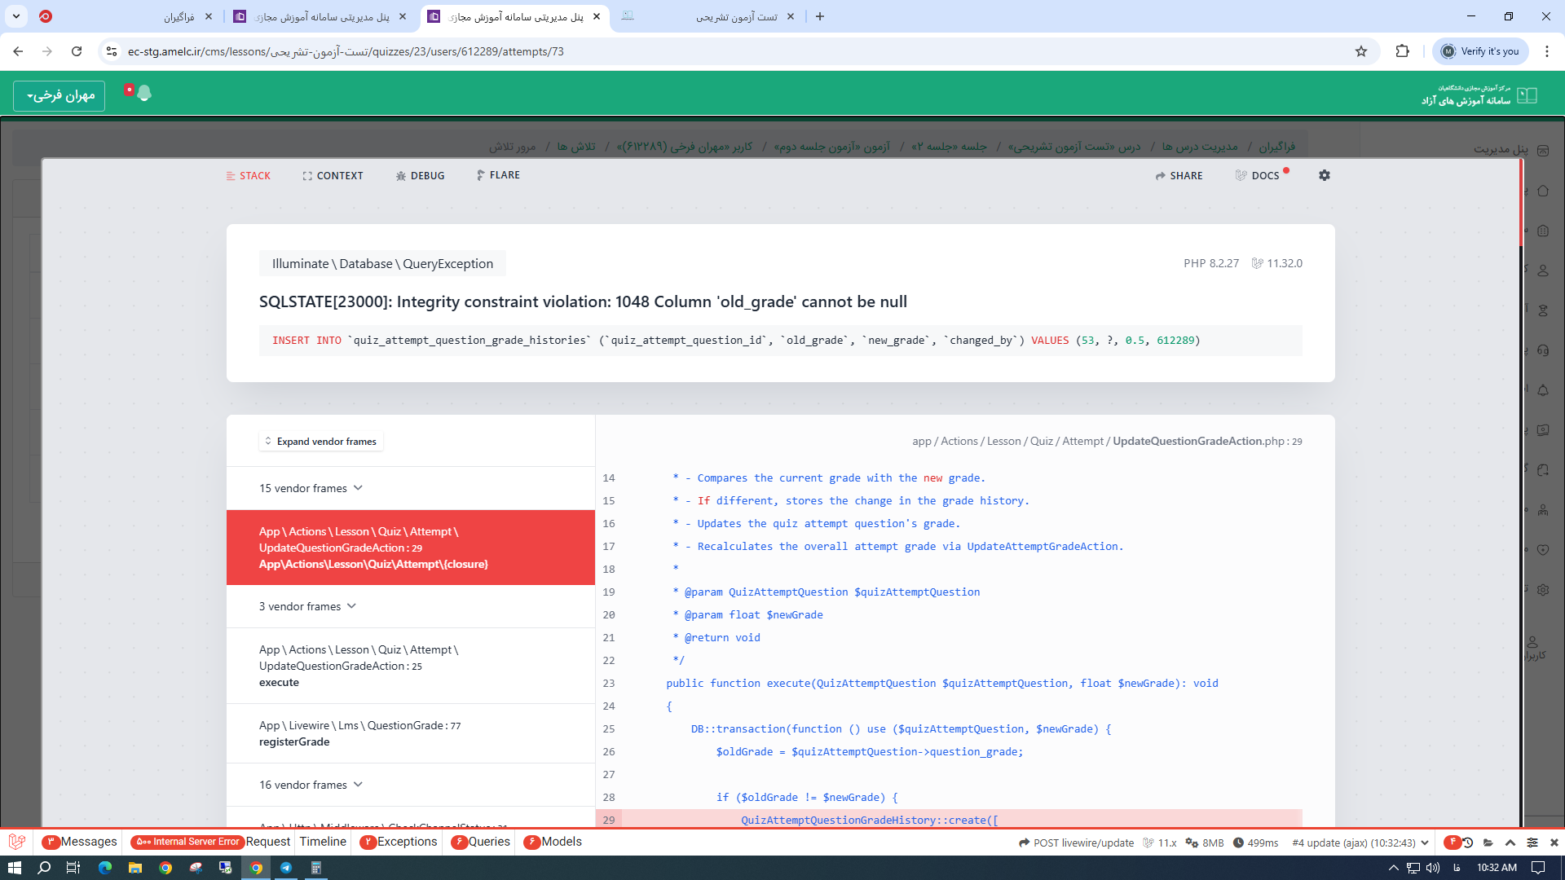Minimize debugbar with chevron up icon

coord(1510,843)
